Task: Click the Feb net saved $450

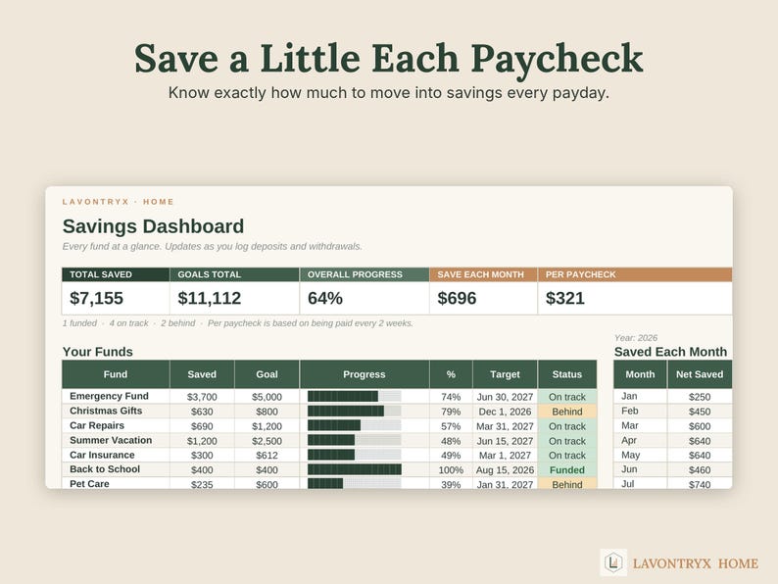Action: coord(700,412)
